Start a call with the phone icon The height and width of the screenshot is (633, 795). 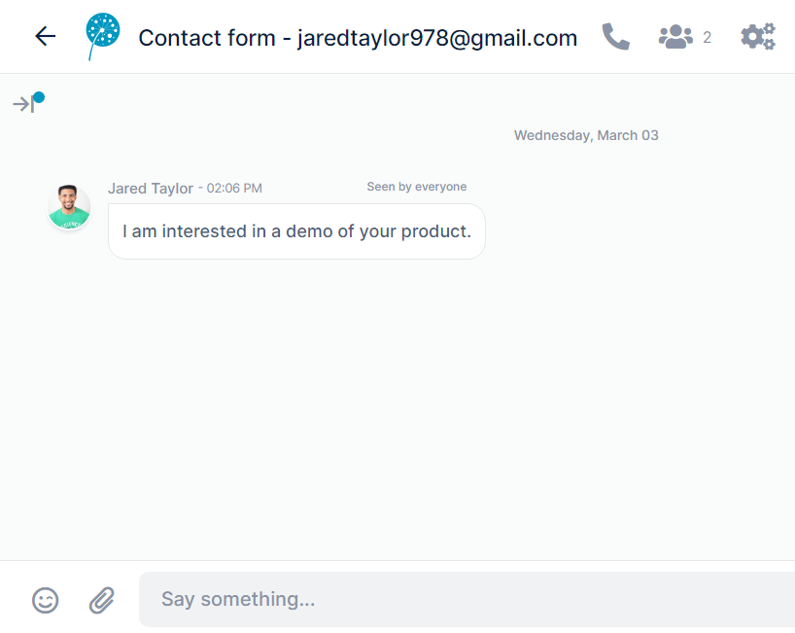coord(615,37)
